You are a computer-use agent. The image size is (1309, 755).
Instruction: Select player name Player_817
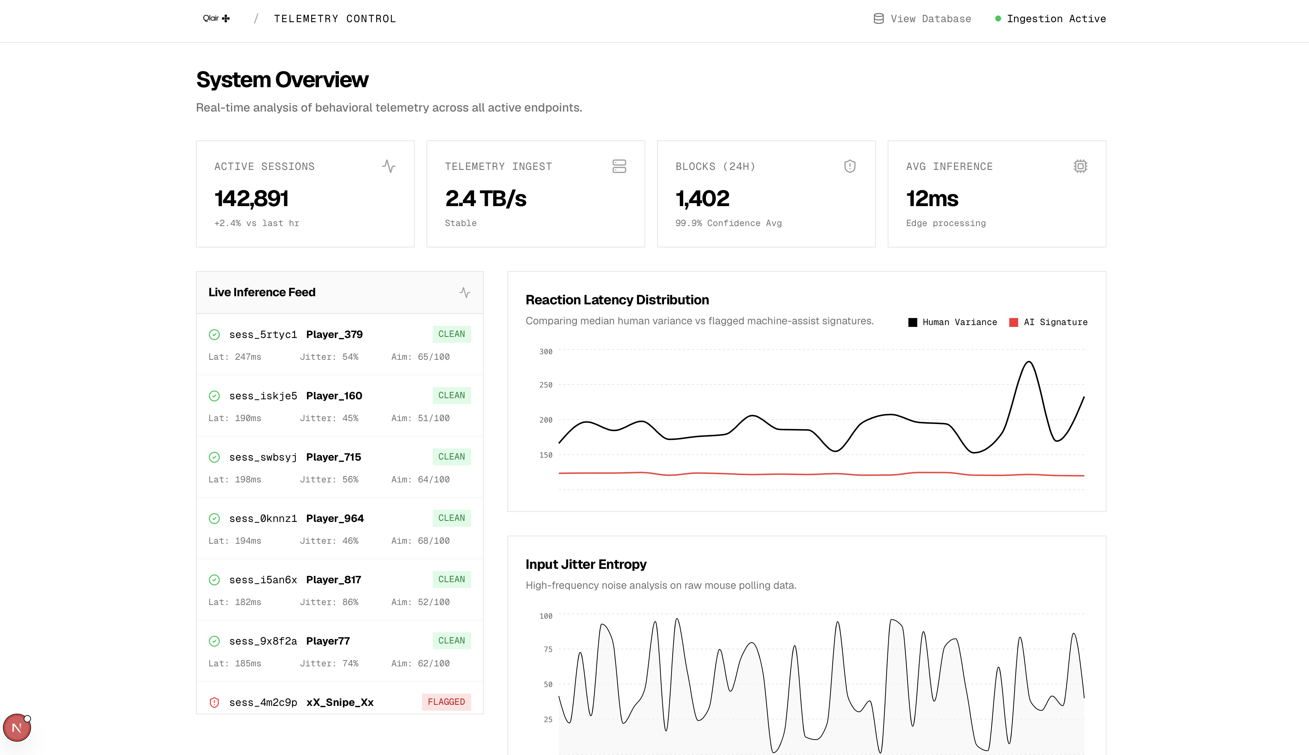(334, 580)
